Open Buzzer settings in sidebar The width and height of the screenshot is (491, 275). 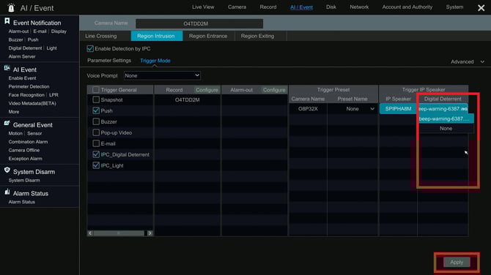coord(15,39)
